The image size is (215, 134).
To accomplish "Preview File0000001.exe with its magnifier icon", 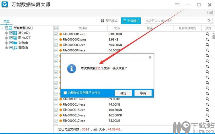I will click(208, 34).
